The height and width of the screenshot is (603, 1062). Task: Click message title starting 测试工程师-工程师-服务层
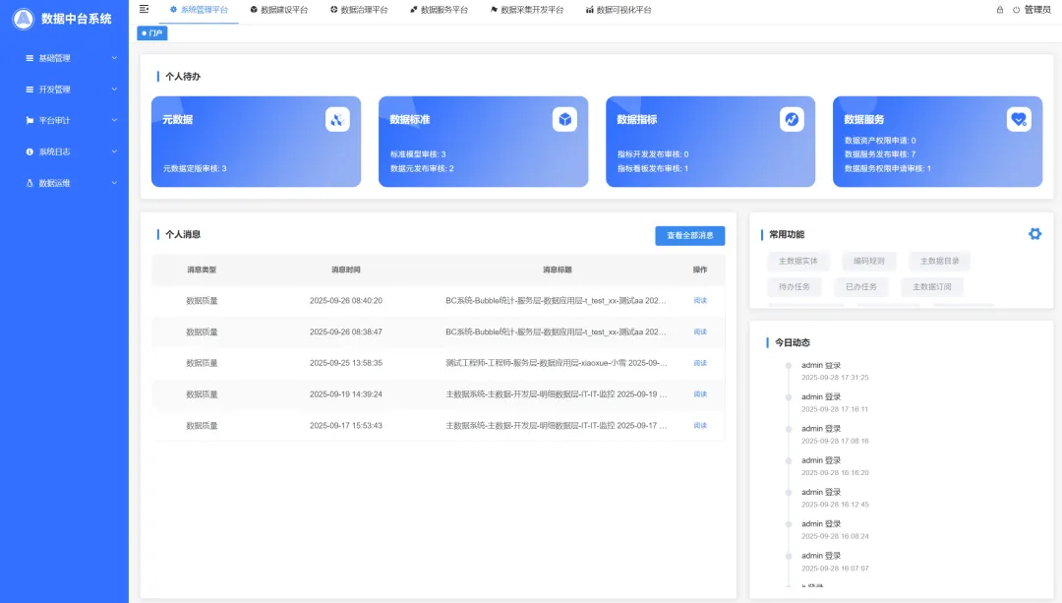[556, 363]
